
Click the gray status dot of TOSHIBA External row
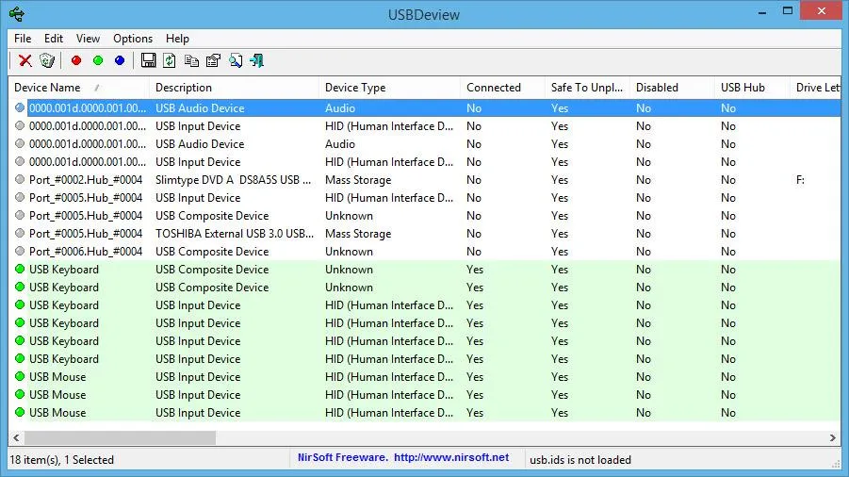click(x=20, y=233)
